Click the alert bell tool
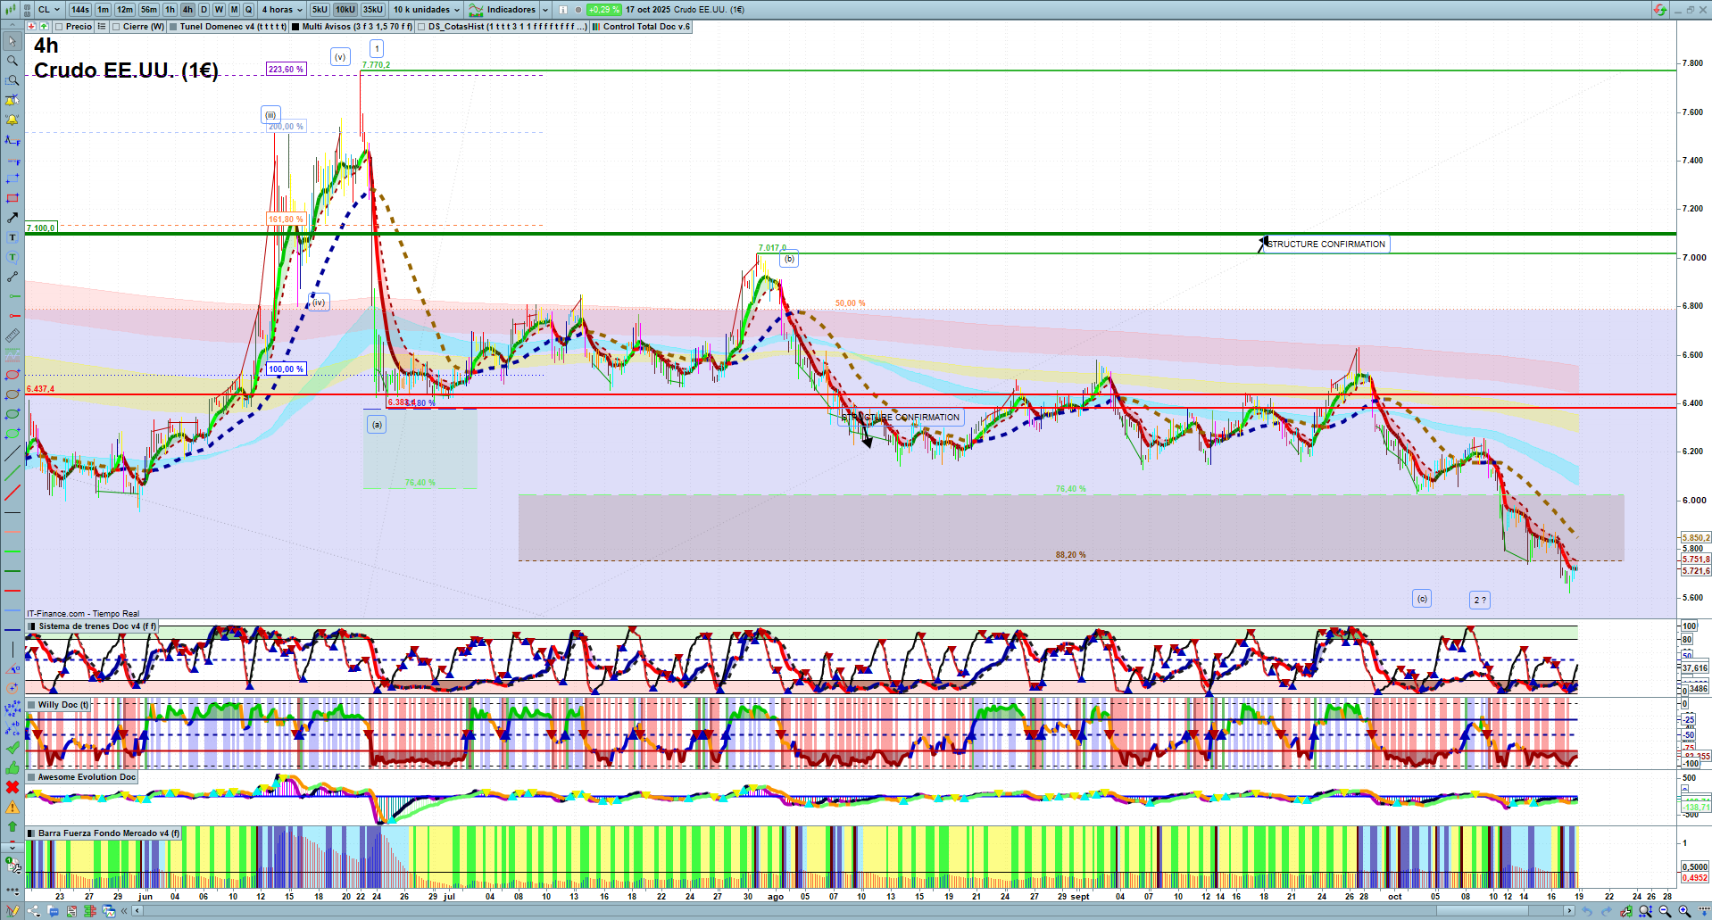The width and height of the screenshot is (1712, 920). pyautogui.click(x=12, y=120)
